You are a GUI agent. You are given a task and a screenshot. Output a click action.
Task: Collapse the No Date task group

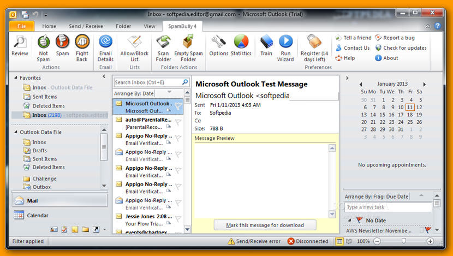click(x=350, y=220)
